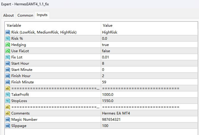Edit the Magic Number value 987654321
The image size is (199, 135).
click(x=149, y=119)
